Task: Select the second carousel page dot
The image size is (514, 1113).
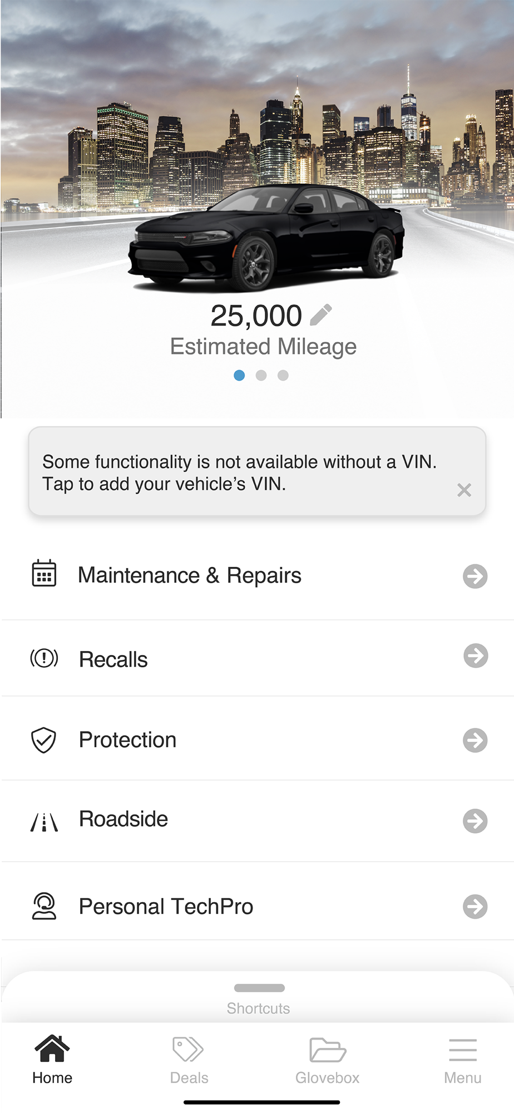Action: [261, 376]
